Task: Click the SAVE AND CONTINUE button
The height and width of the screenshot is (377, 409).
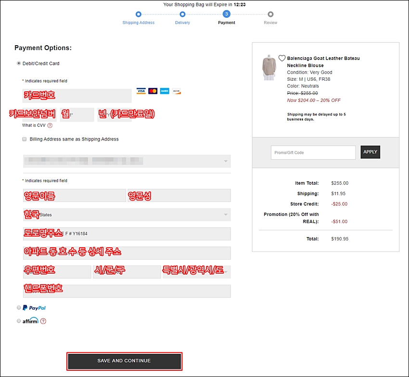Action: (x=124, y=361)
